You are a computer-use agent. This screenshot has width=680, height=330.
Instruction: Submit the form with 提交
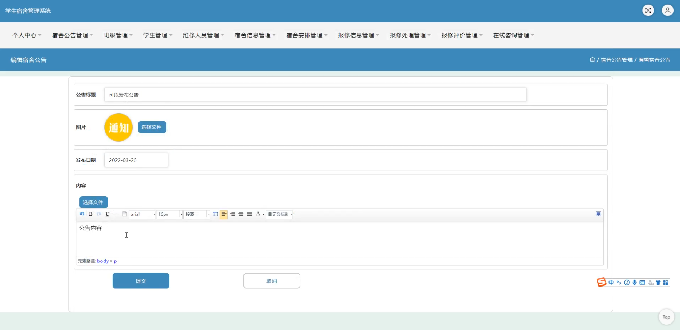[141, 281]
